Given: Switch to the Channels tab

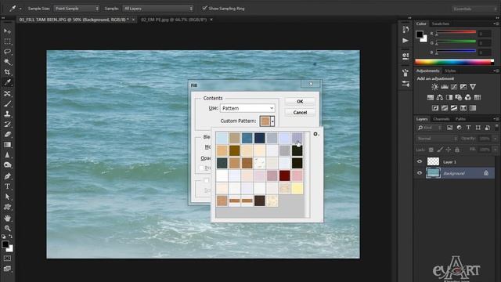Looking at the screenshot, I should coord(442,119).
